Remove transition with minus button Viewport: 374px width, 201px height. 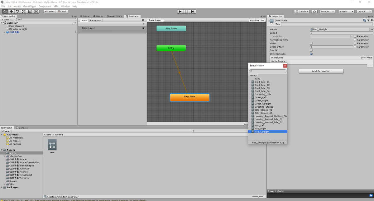click(370, 66)
